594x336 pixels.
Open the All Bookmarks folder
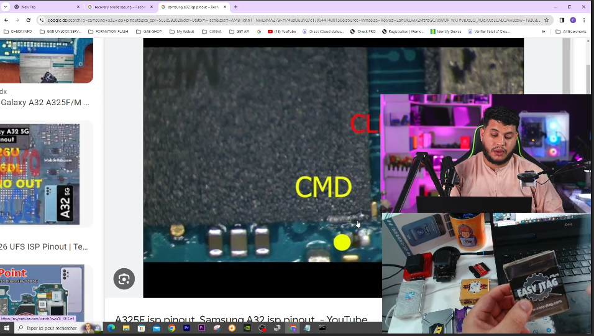(x=571, y=32)
